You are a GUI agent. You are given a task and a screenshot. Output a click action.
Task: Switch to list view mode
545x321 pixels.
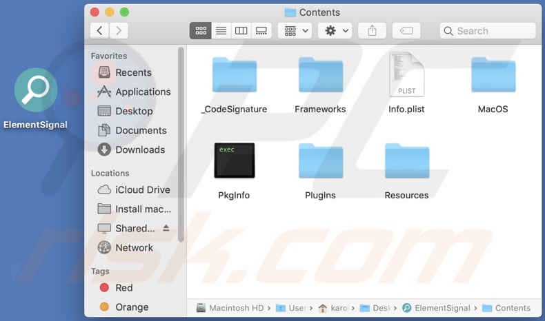pyautogui.click(x=221, y=31)
